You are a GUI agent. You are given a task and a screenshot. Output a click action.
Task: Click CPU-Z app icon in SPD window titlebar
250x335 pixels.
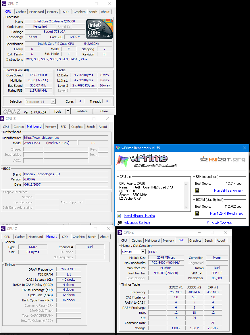coord(120,232)
